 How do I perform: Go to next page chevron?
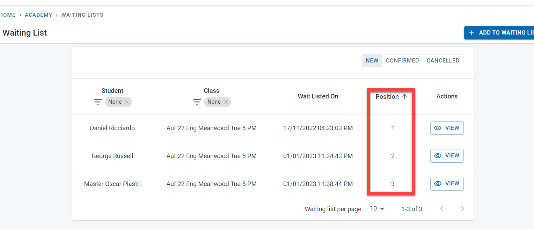point(463,209)
